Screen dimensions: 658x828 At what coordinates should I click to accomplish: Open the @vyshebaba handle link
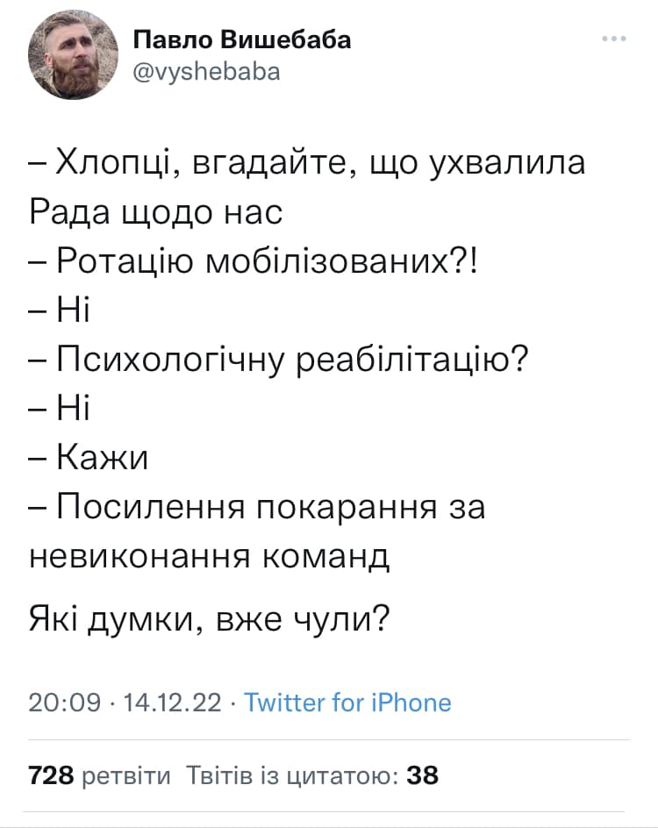[207, 71]
